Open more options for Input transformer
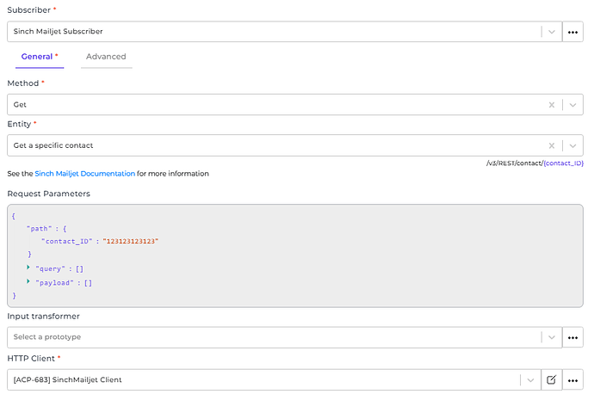 (572, 337)
